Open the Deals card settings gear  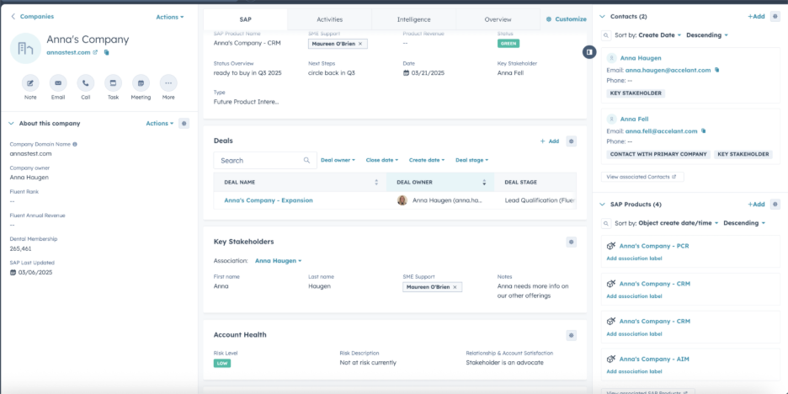[x=572, y=141]
